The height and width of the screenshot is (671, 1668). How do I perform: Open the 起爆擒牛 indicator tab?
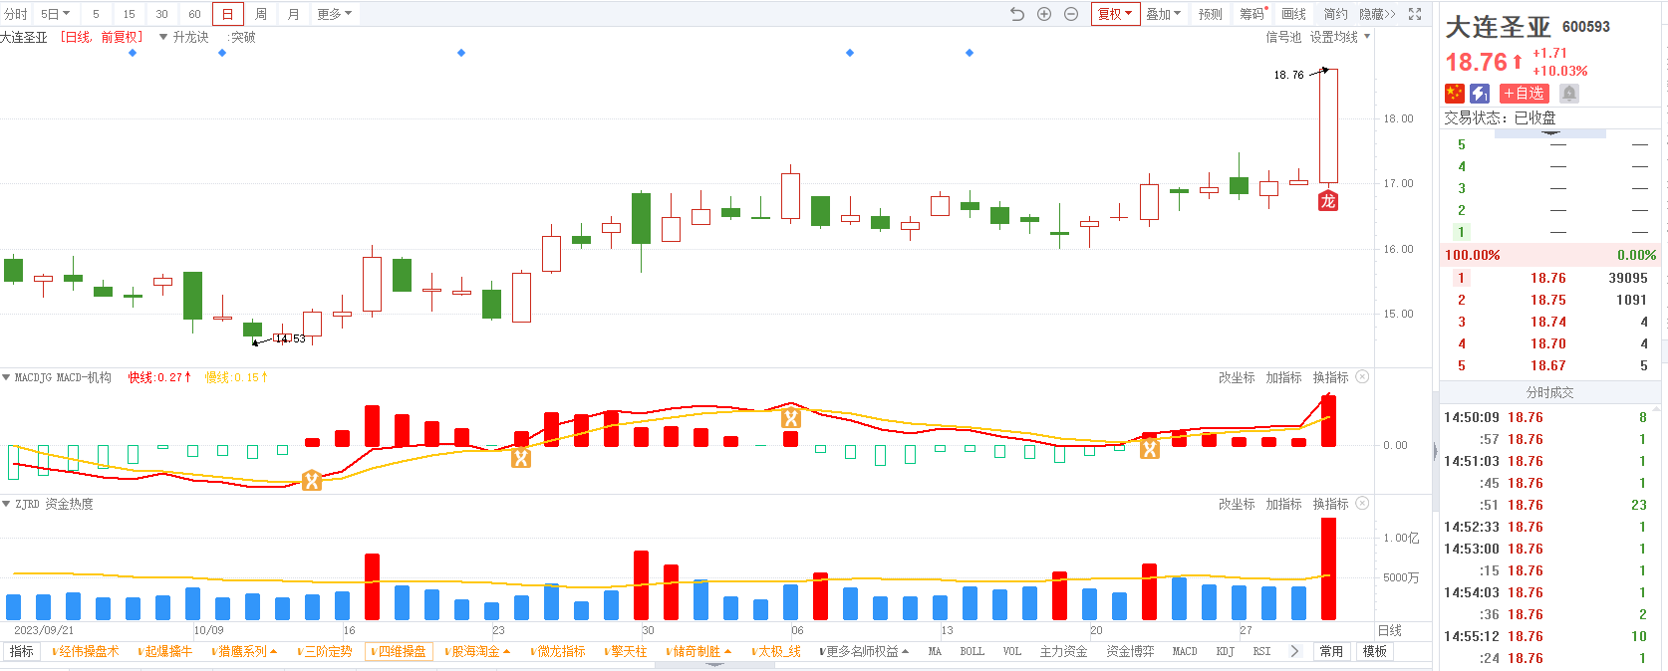tap(165, 651)
